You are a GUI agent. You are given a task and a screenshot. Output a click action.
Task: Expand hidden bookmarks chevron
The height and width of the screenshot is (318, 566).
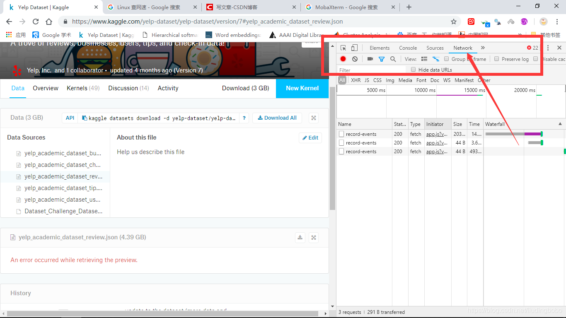(520, 35)
